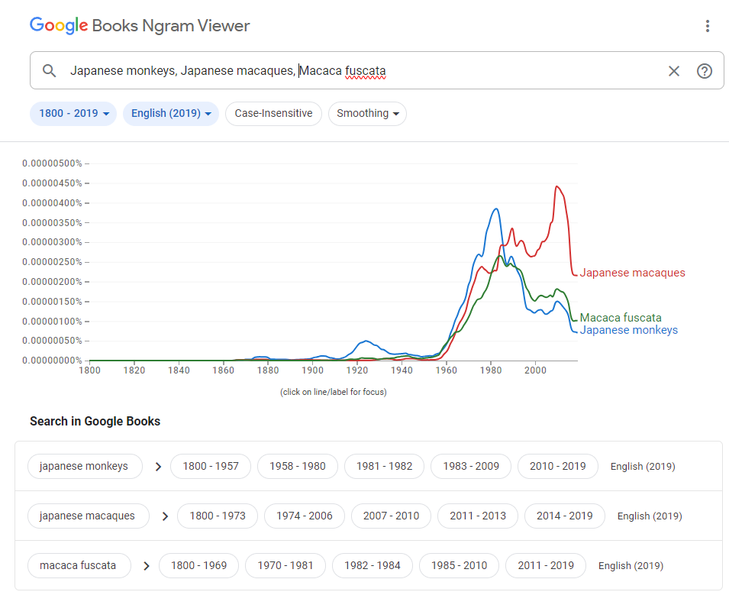This screenshot has width=729, height=592.
Task: Open the 1800 - 2019 date range dropdown
Action: [x=73, y=114]
